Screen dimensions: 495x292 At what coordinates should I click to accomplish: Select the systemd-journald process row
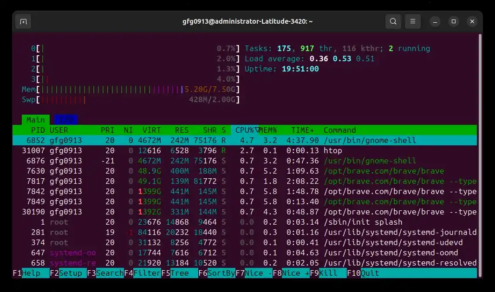245,232
